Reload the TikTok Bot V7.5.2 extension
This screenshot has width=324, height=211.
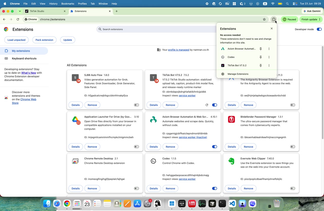[207, 105]
